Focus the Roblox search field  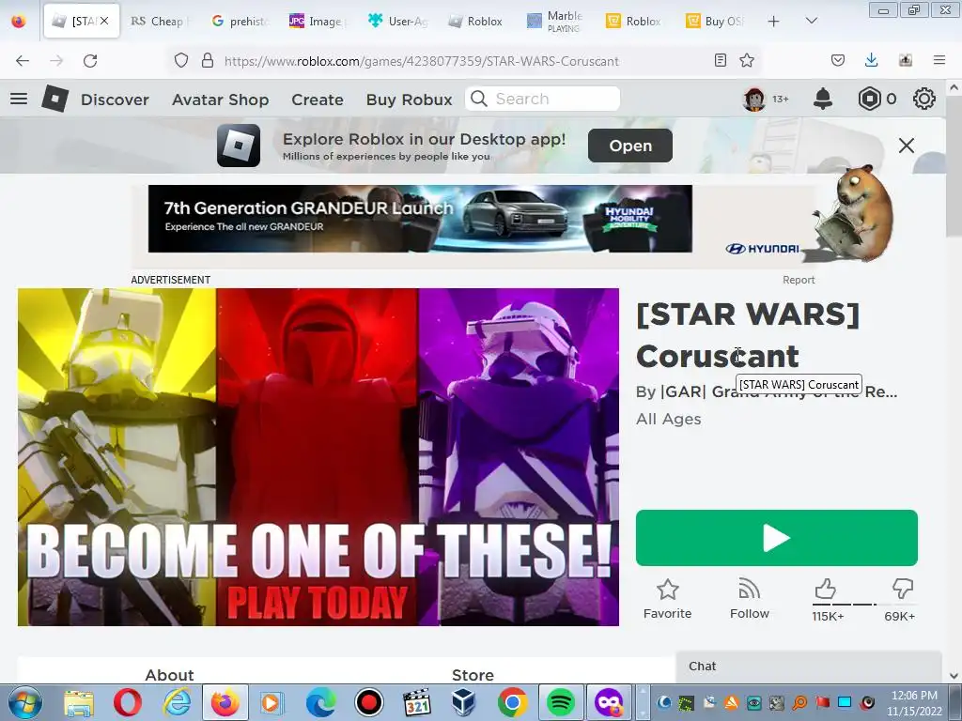542,99
